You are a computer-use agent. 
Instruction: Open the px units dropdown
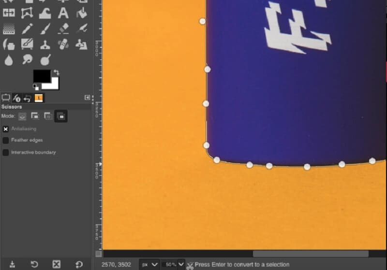tap(149, 265)
